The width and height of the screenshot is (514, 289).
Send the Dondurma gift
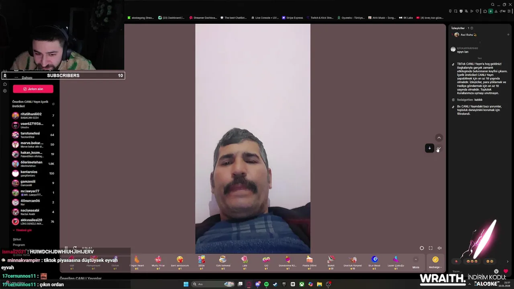click(288, 262)
